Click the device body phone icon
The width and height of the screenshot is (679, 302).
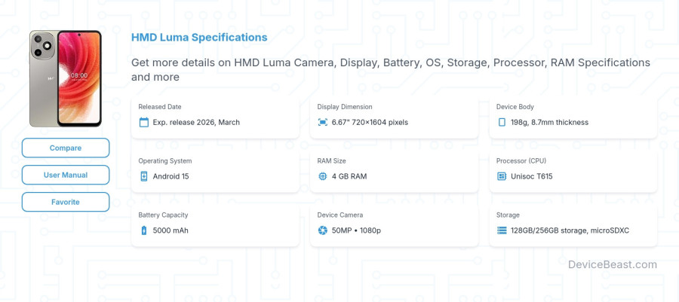pyautogui.click(x=502, y=122)
